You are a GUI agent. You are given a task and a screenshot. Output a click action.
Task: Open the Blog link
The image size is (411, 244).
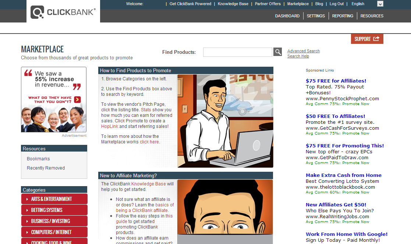(319, 4)
